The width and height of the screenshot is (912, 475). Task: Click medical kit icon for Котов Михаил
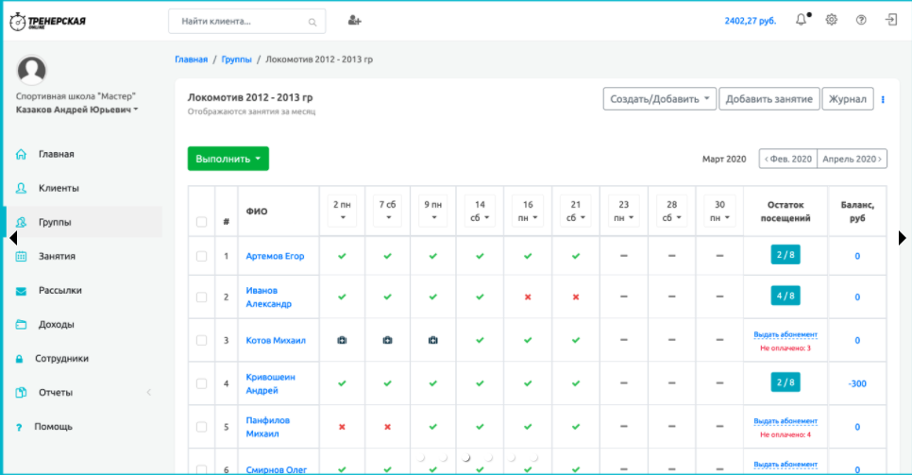coord(342,340)
